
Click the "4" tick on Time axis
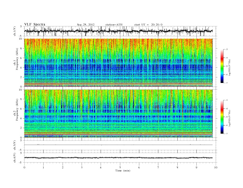coord(101,167)
